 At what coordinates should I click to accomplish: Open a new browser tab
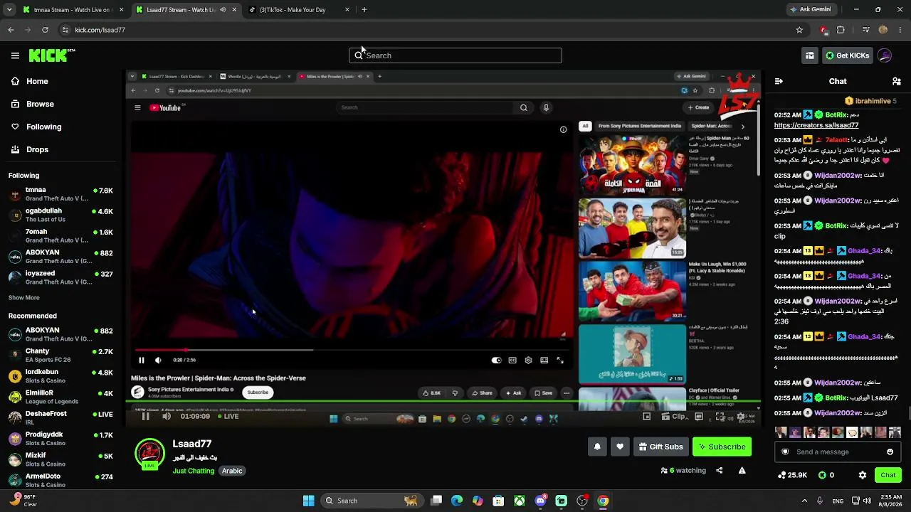[x=364, y=10]
